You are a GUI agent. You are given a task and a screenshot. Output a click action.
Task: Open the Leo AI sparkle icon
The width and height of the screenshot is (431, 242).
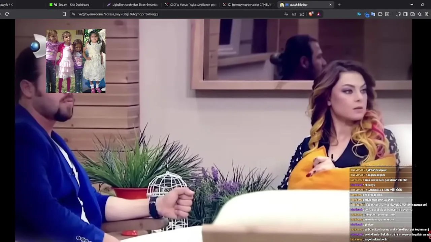[420, 14]
